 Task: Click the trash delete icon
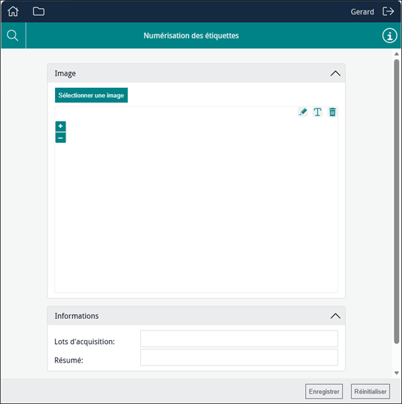click(333, 112)
